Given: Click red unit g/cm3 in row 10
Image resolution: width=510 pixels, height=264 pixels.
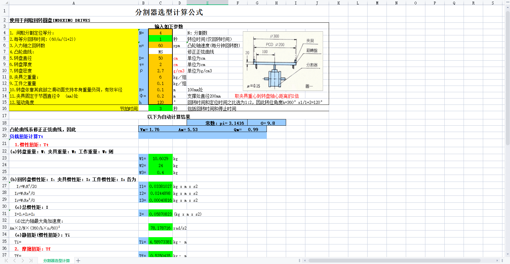Looking at the screenshot, I should [x=179, y=71].
